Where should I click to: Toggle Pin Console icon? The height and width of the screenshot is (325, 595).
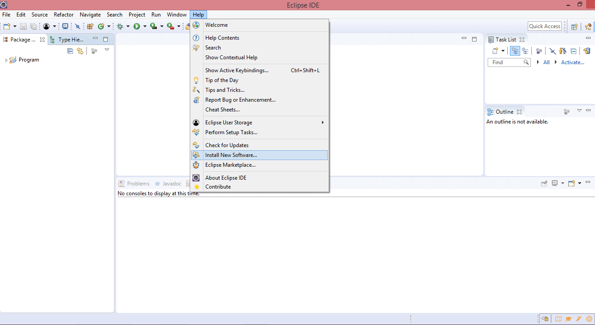(544, 183)
